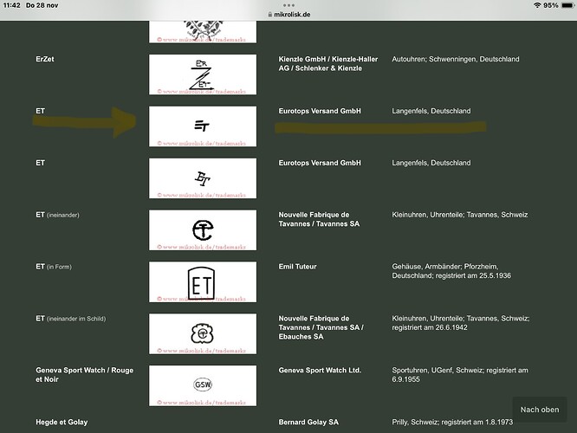Select 'Kleinuhren, Uhrenteile; Tavannes, Schweiz' description
This screenshot has width=577, height=433.
pyautogui.click(x=460, y=215)
